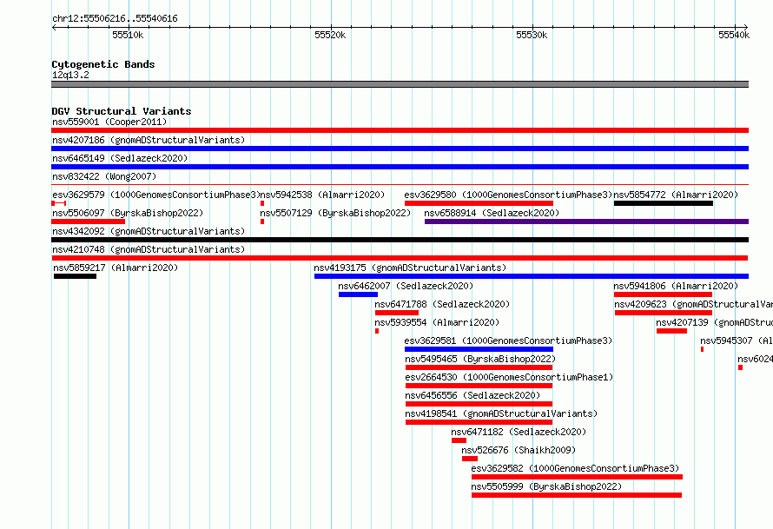The height and width of the screenshot is (529, 773).
Task: Open nsv5941806 (Almarri2020) label
Action: coord(676,286)
